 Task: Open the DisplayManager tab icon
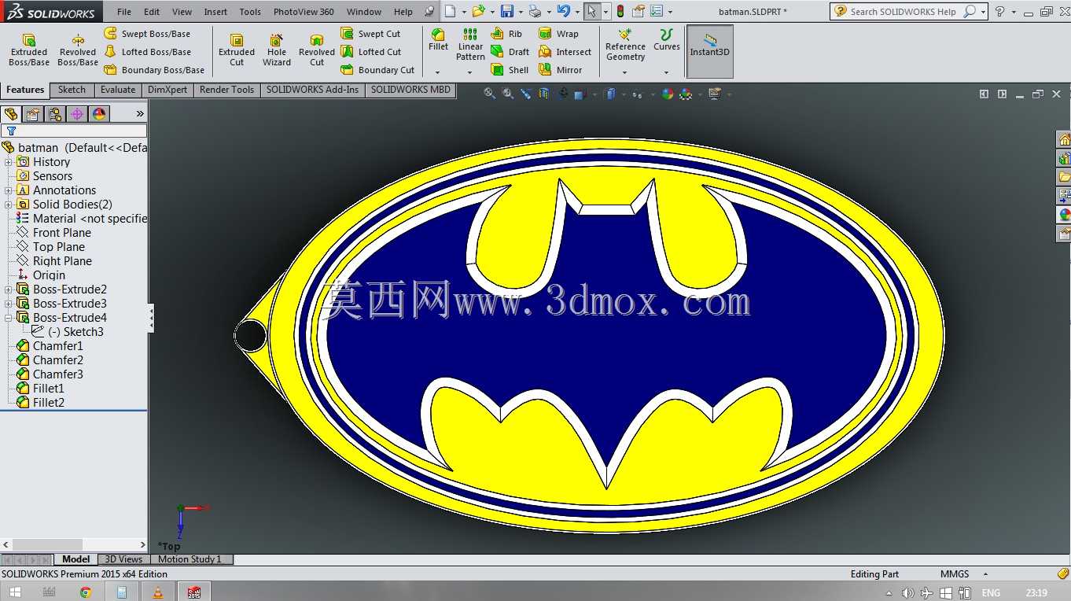(99, 114)
